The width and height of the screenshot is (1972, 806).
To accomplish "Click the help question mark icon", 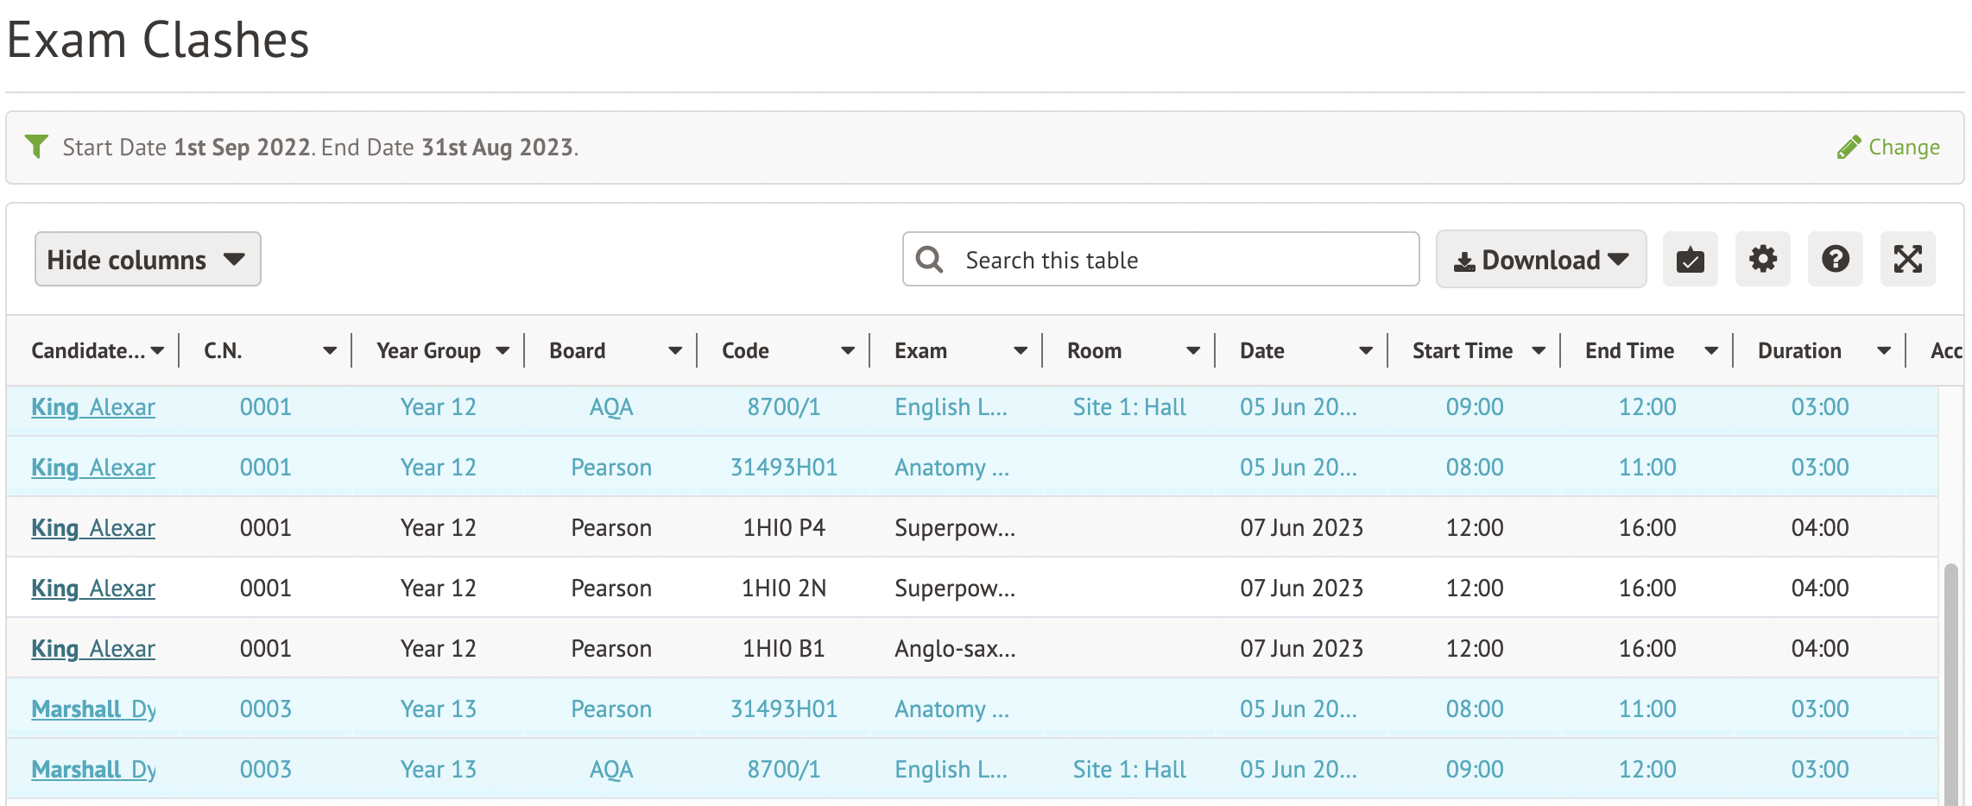I will tap(1836, 259).
